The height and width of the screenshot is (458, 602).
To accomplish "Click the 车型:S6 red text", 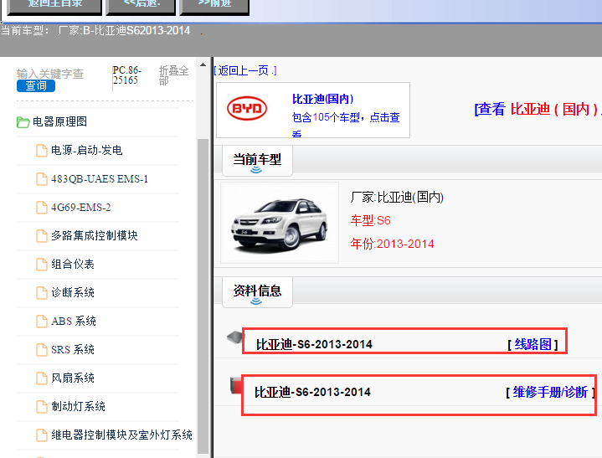I will tap(370, 220).
